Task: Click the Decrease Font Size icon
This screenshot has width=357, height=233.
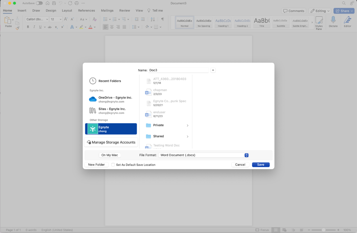Action: [x=72, y=19]
